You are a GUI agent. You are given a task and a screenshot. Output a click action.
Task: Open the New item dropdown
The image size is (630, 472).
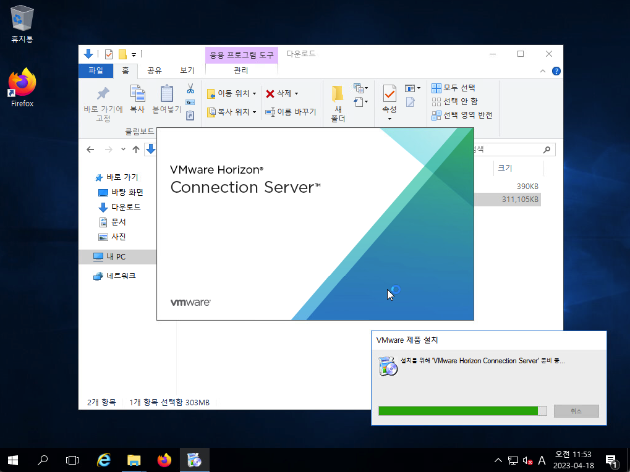360,88
